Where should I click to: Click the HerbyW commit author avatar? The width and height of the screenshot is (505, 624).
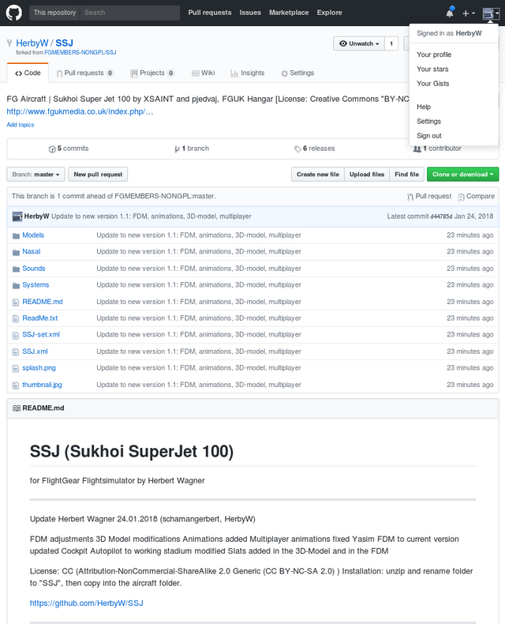pos(17,216)
